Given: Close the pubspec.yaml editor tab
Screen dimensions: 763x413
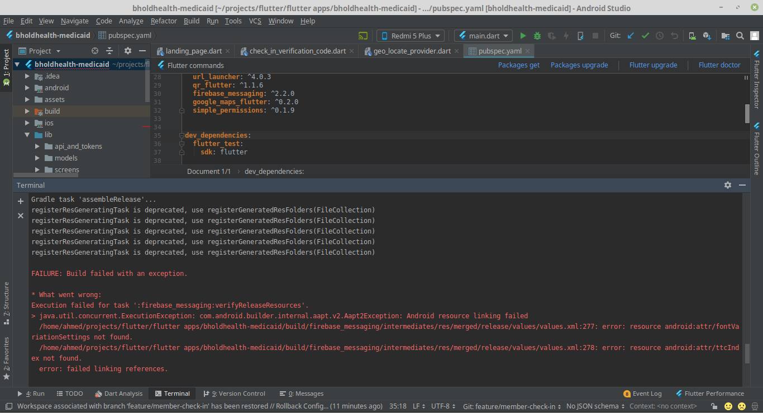Looking at the screenshot, I should 527,51.
